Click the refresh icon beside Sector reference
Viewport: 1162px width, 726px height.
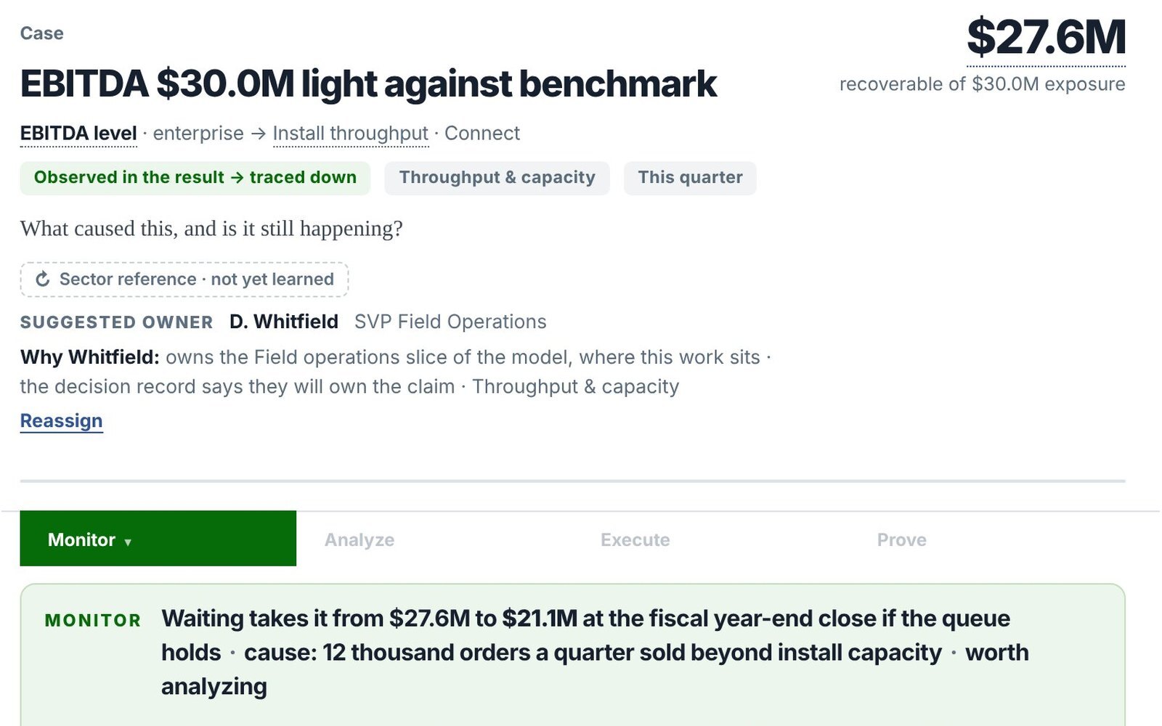43,280
